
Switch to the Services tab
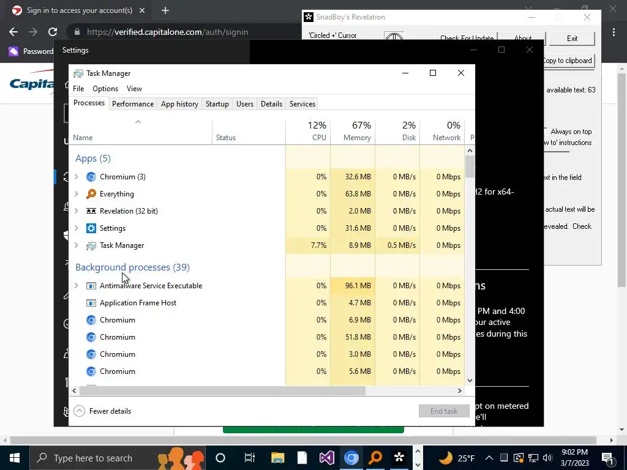pyautogui.click(x=302, y=104)
